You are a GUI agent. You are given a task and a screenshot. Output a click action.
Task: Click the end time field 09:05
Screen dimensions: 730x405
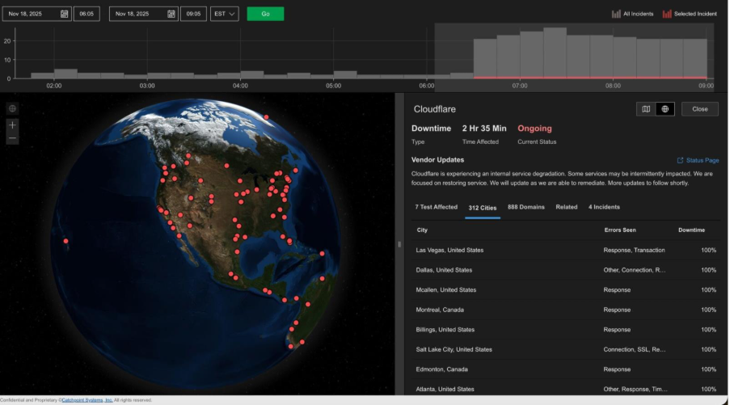coord(193,14)
